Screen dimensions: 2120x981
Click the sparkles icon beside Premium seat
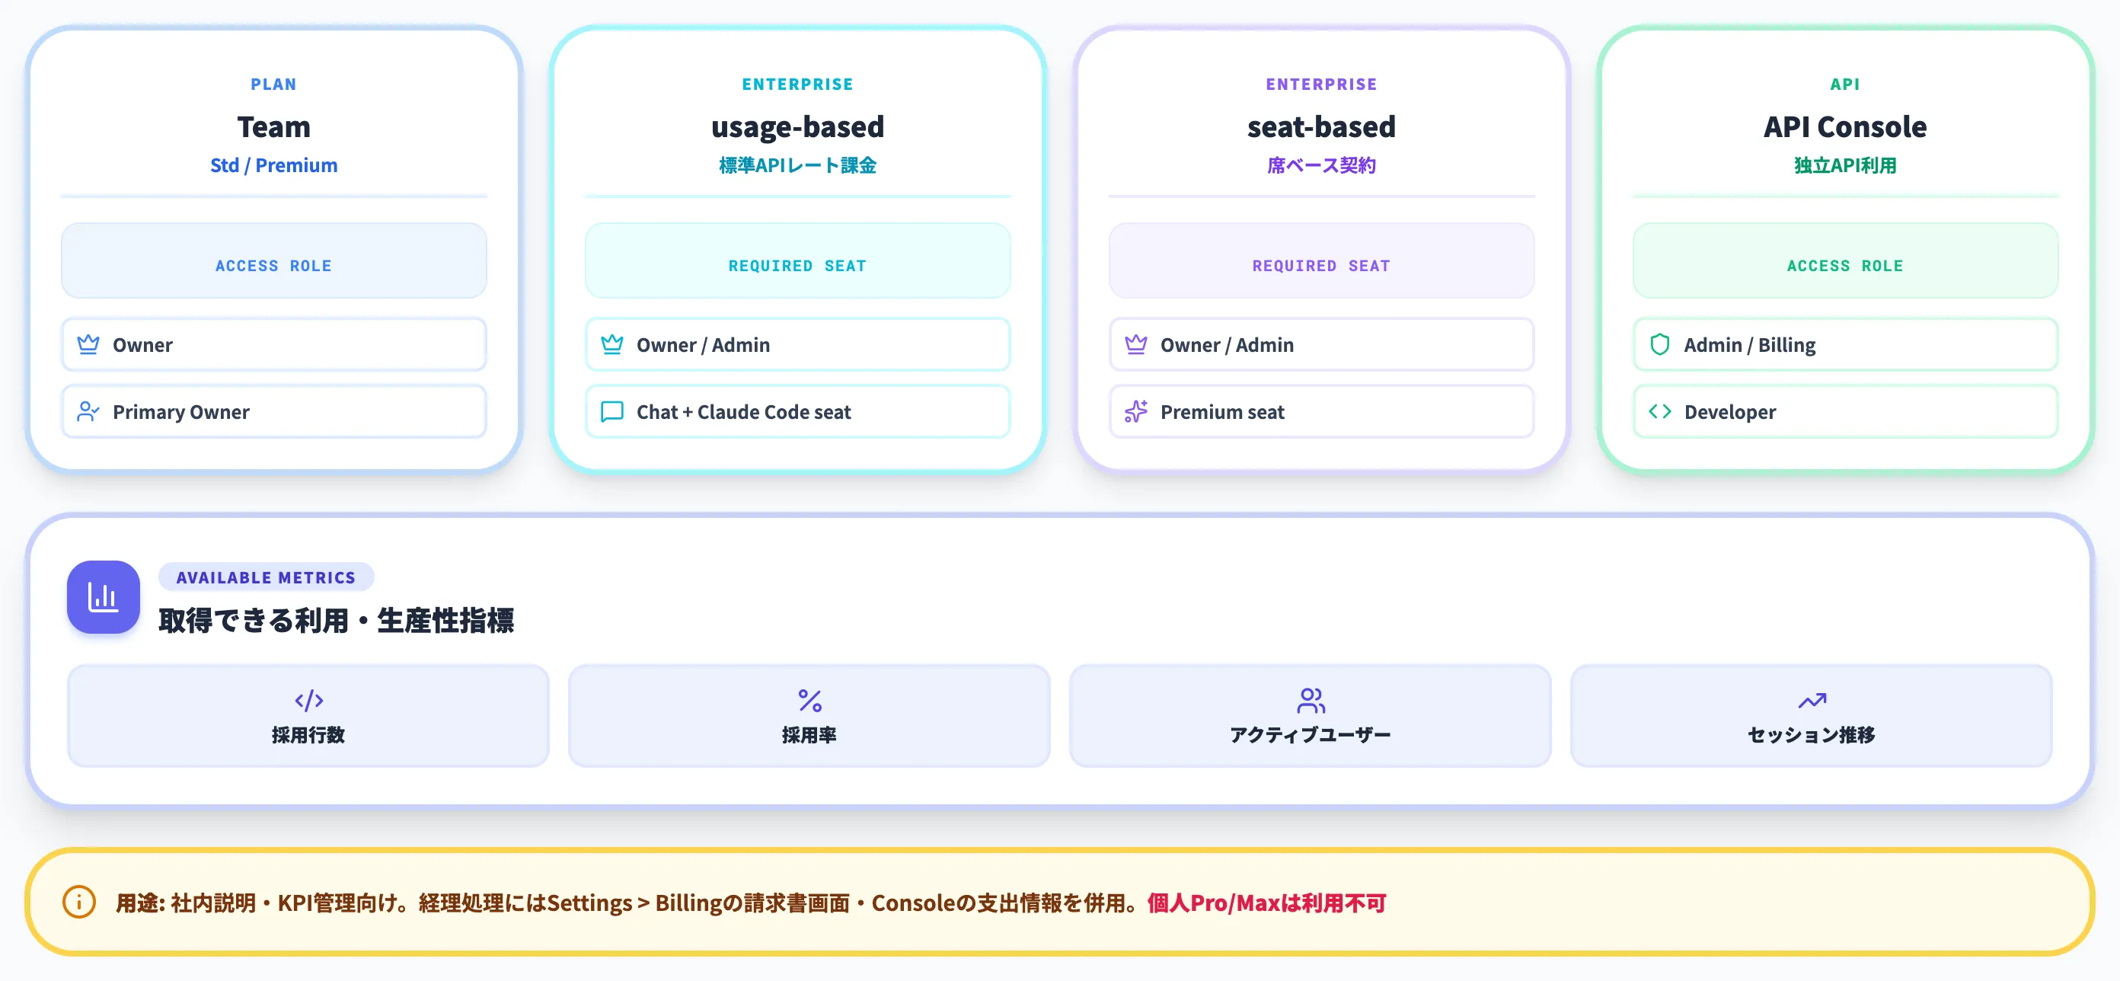coord(1135,411)
